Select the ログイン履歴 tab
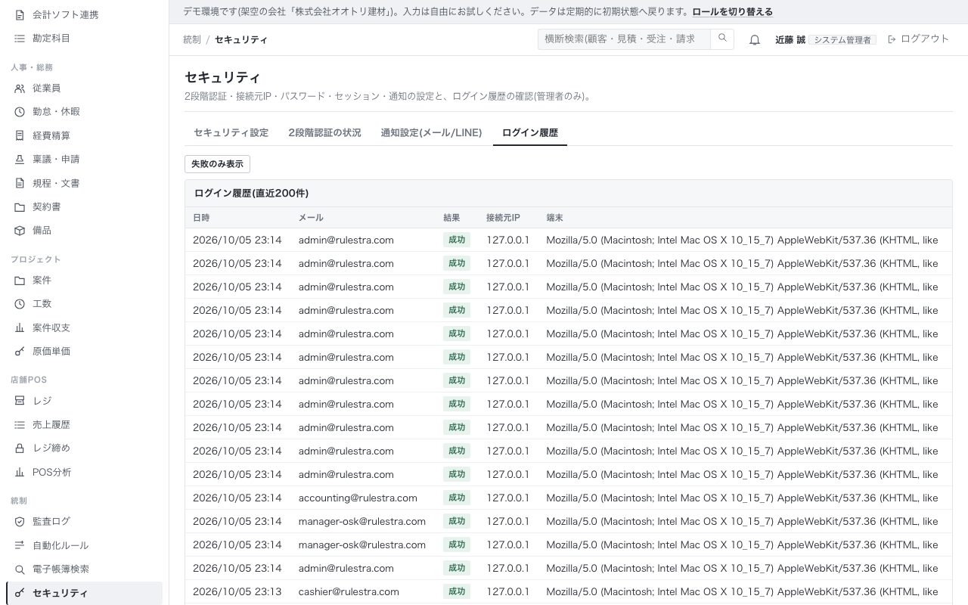This screenshot has width=968, height=605. pos(530,132)
